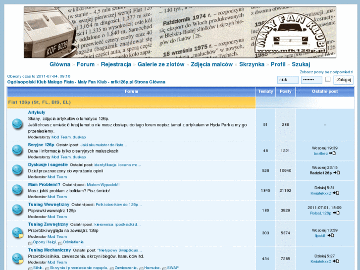The image size is (360, 270).
Task: Open Galerie ze zlotów navigation item
Action: tap(161, 64)
